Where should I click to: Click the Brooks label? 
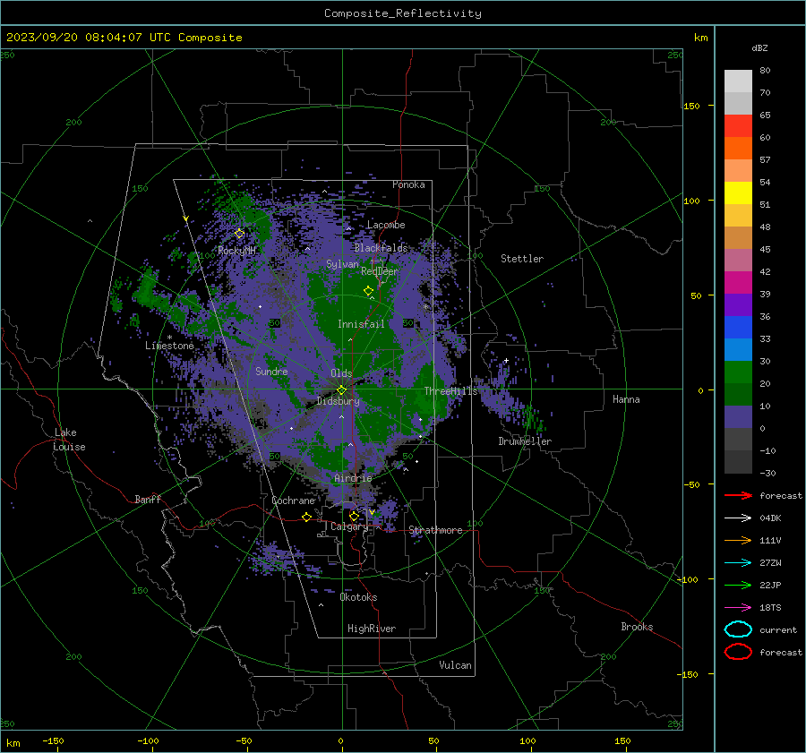[x=637, y=627]
